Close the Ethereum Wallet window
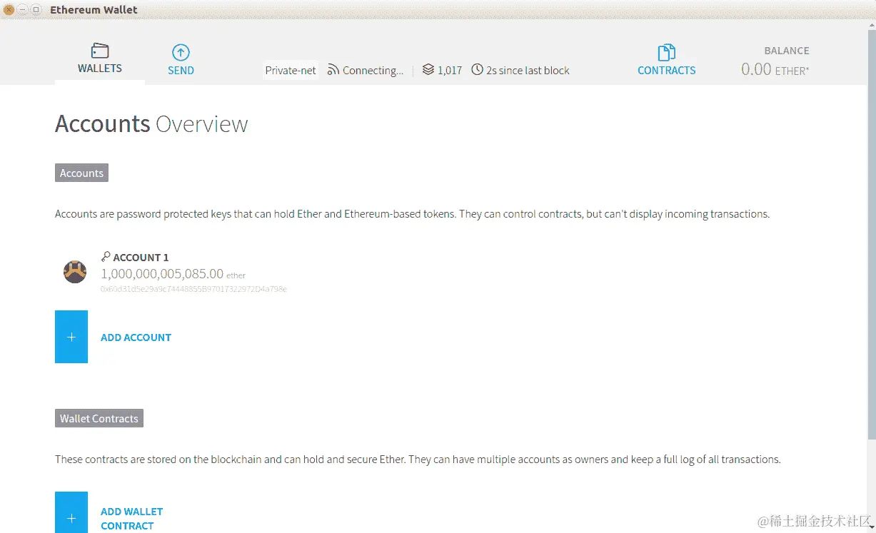Viewport: 876px width, 533px height. [9, 9]
